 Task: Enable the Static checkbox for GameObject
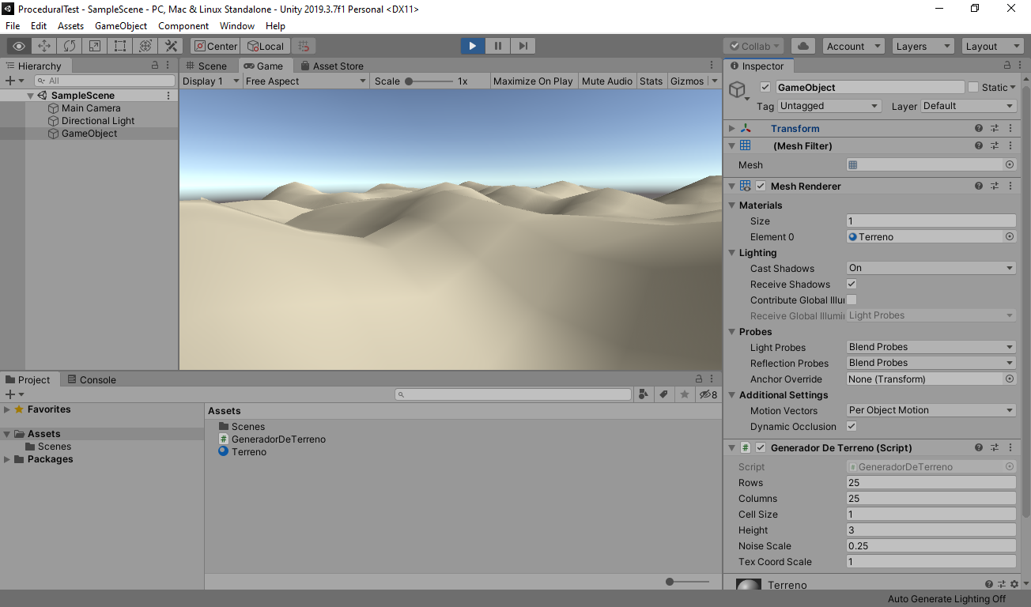(973, 88)
